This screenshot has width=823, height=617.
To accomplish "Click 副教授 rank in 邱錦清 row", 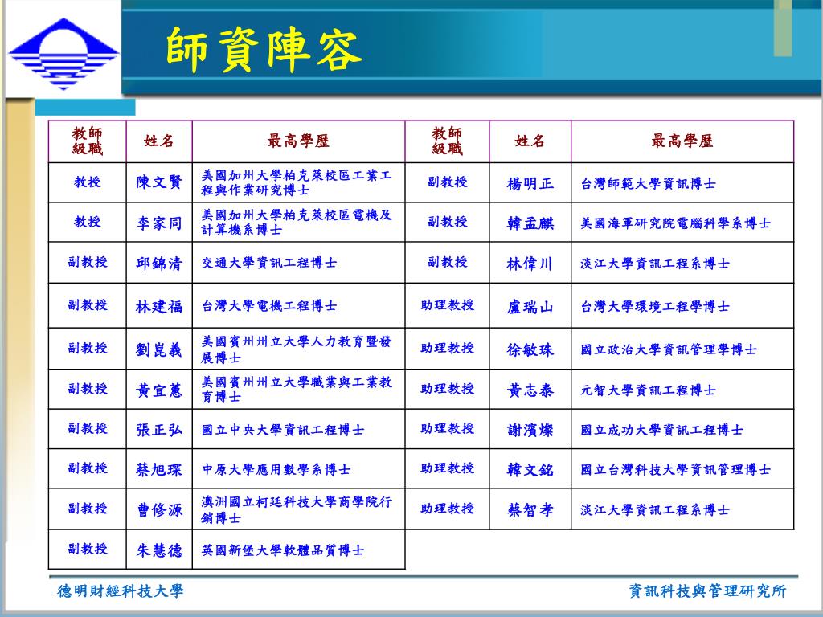I will 87,262.
